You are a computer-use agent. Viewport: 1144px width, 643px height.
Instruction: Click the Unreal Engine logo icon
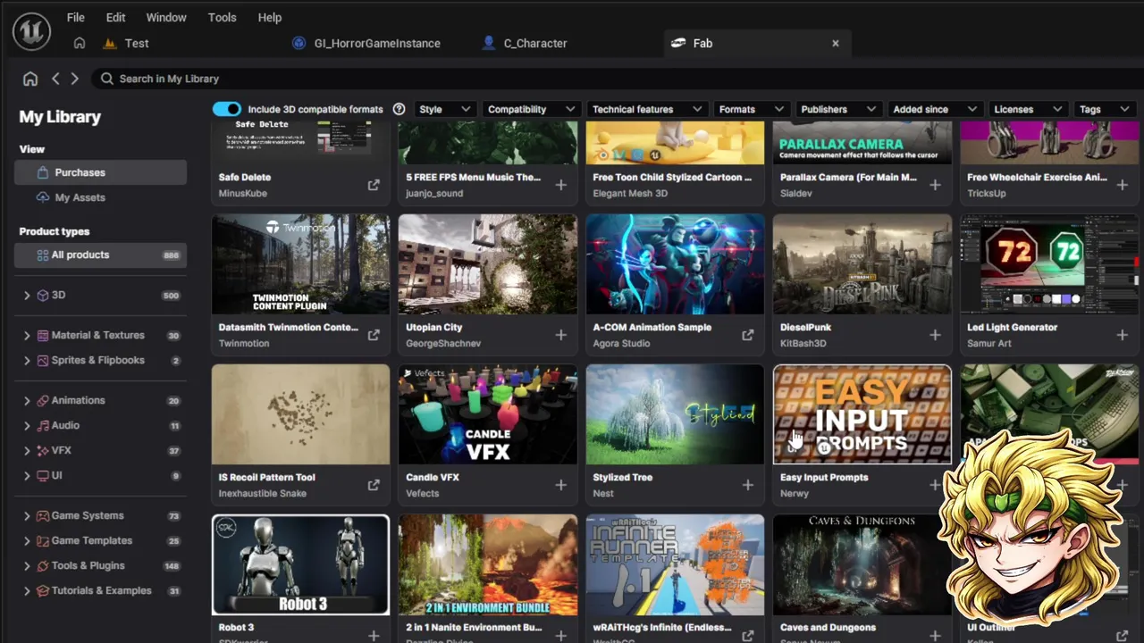coord(31,31)
